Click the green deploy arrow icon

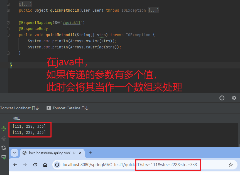pyautogui.click(x=4, y=129)
